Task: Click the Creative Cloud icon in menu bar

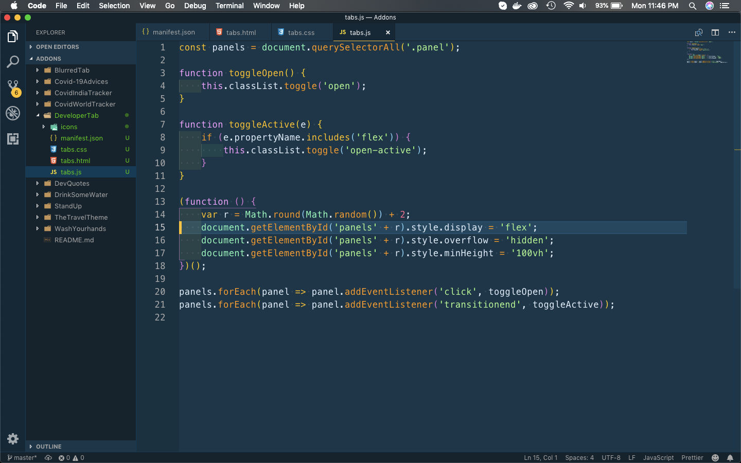Action: point(533,6)
